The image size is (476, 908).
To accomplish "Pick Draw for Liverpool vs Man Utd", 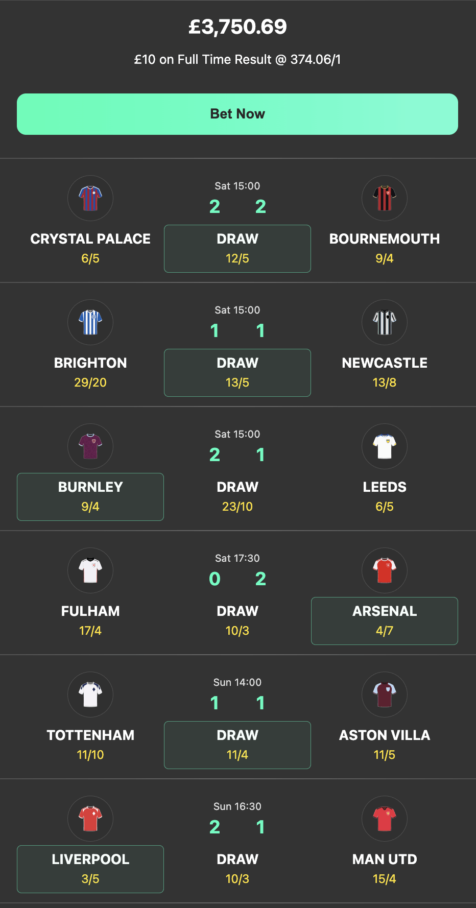I will 237,869.
